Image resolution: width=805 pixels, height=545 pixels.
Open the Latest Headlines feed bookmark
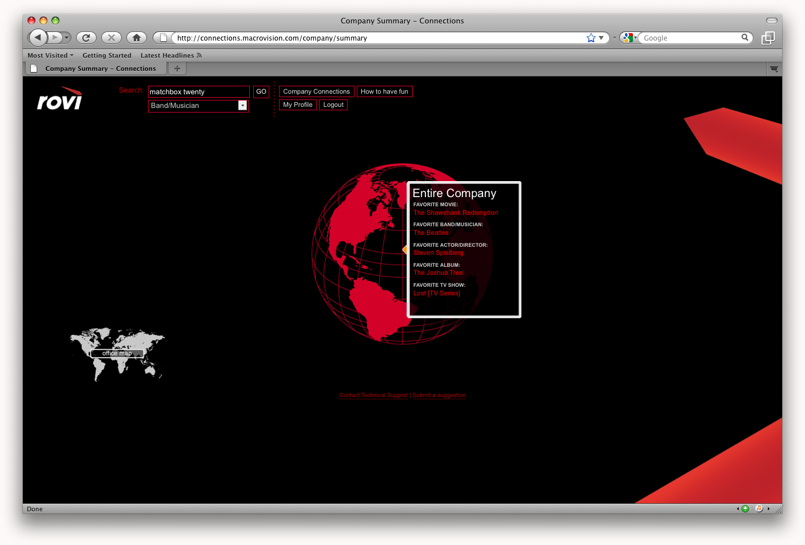171,55
